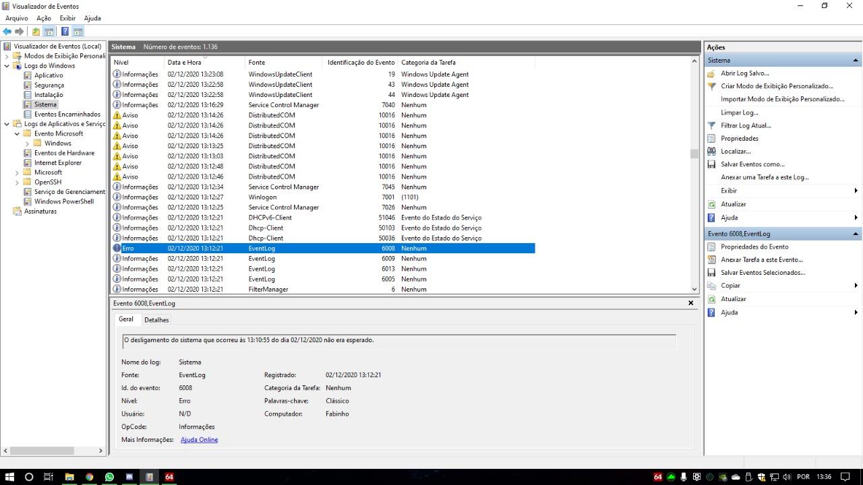The image size is (863, 485).
Task: Click the error icon of the selected 6008 row
Action: tap(117, 248)
